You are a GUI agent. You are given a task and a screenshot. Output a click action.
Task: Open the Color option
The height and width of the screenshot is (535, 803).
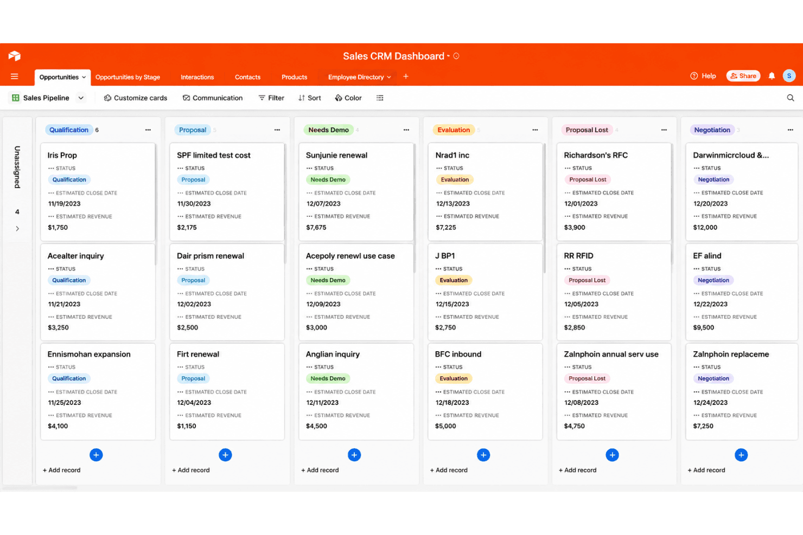[x=348, y=98]
